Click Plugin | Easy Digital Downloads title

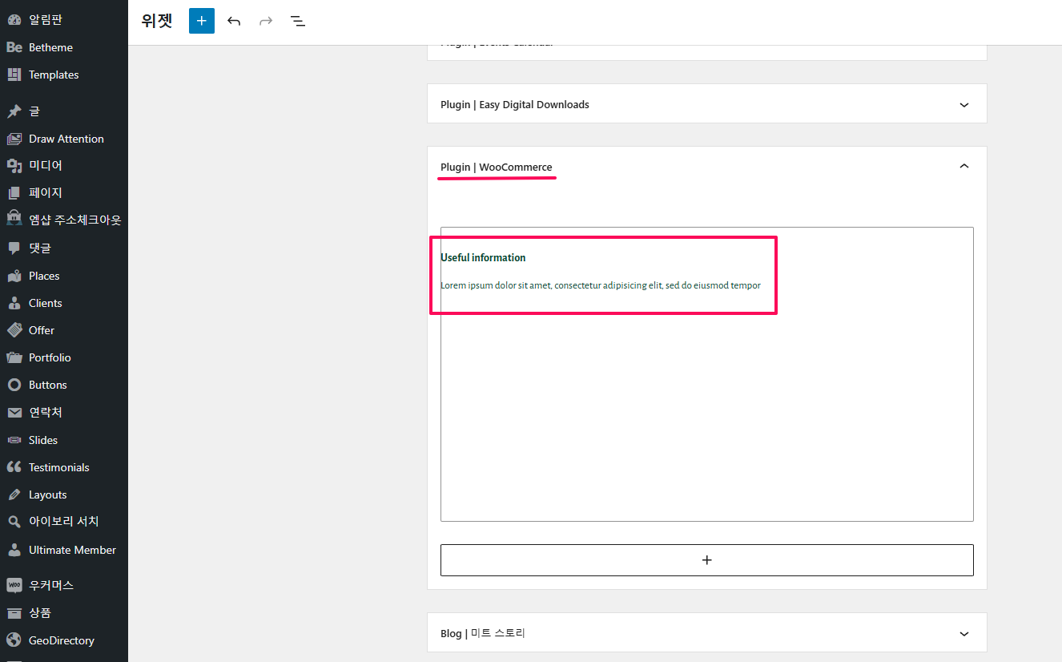coord(515,104)
